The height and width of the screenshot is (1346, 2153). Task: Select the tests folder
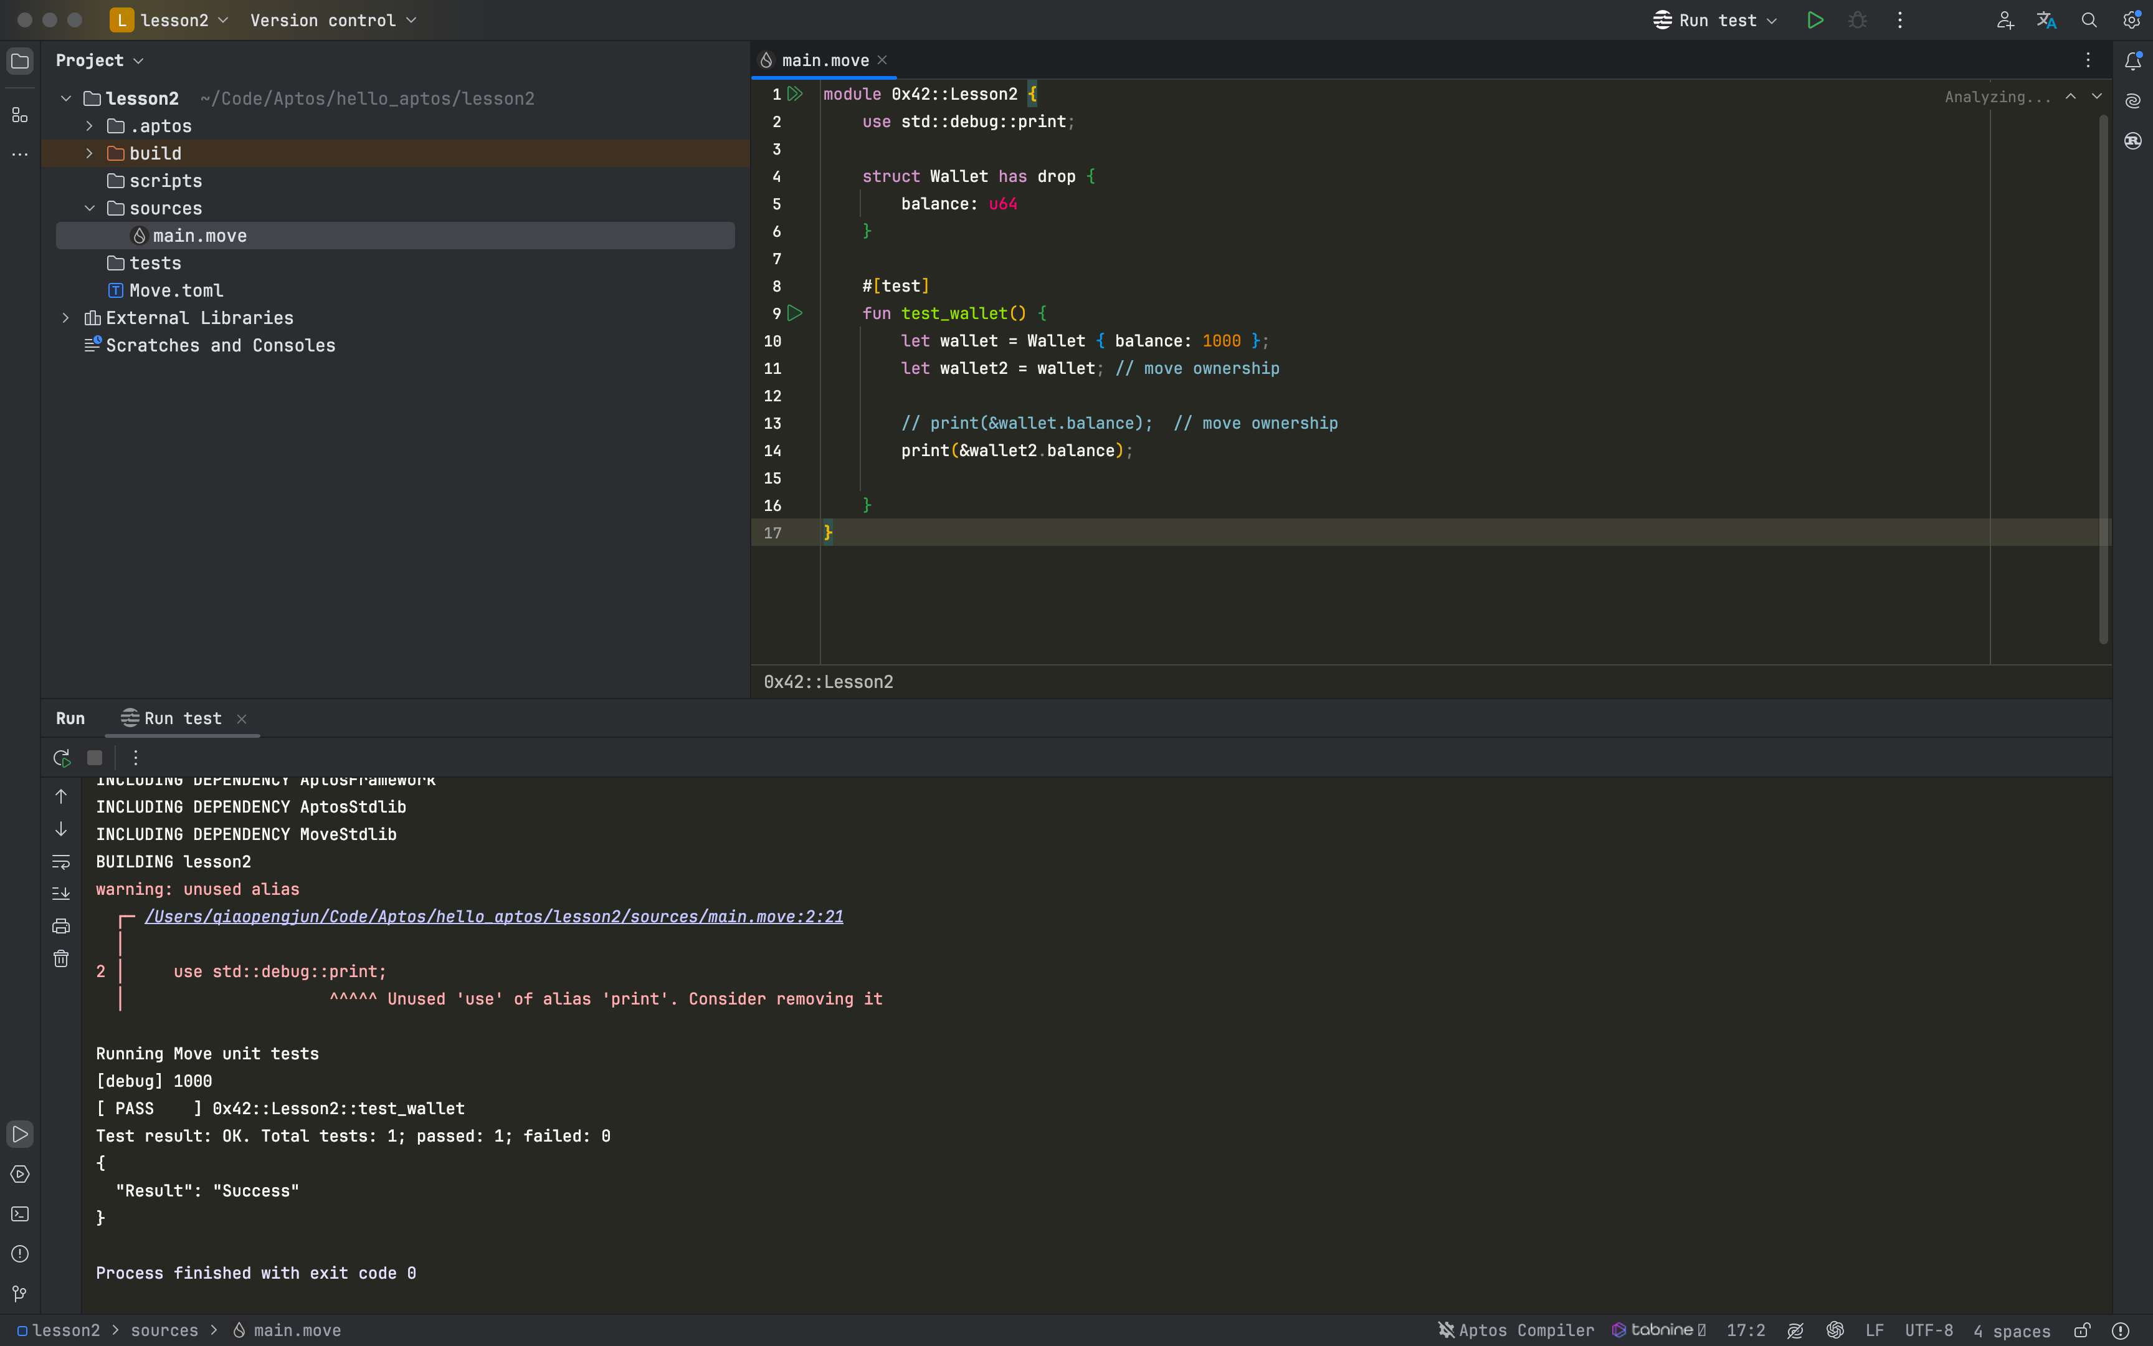[x=144, y=264]
